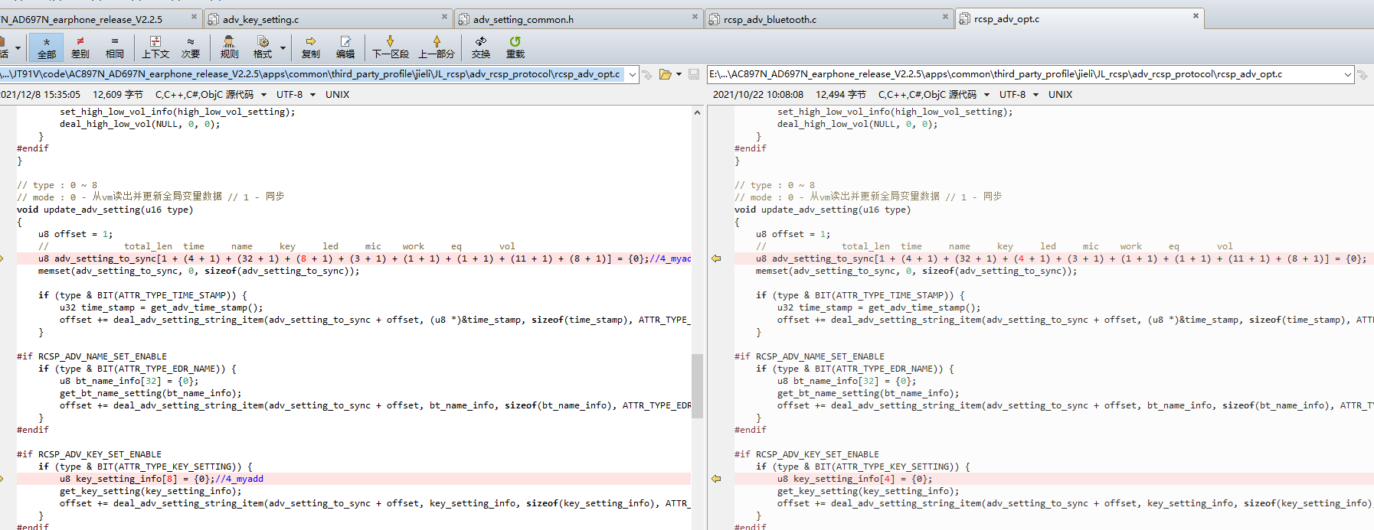Expand the right path history dropdown
Viewport: 1374px width, 530px height.
point(1348,74)
